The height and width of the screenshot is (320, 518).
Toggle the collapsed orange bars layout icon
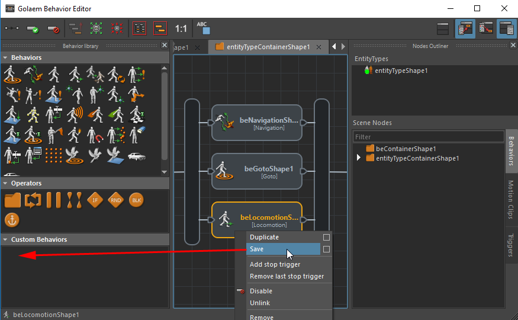160,28
